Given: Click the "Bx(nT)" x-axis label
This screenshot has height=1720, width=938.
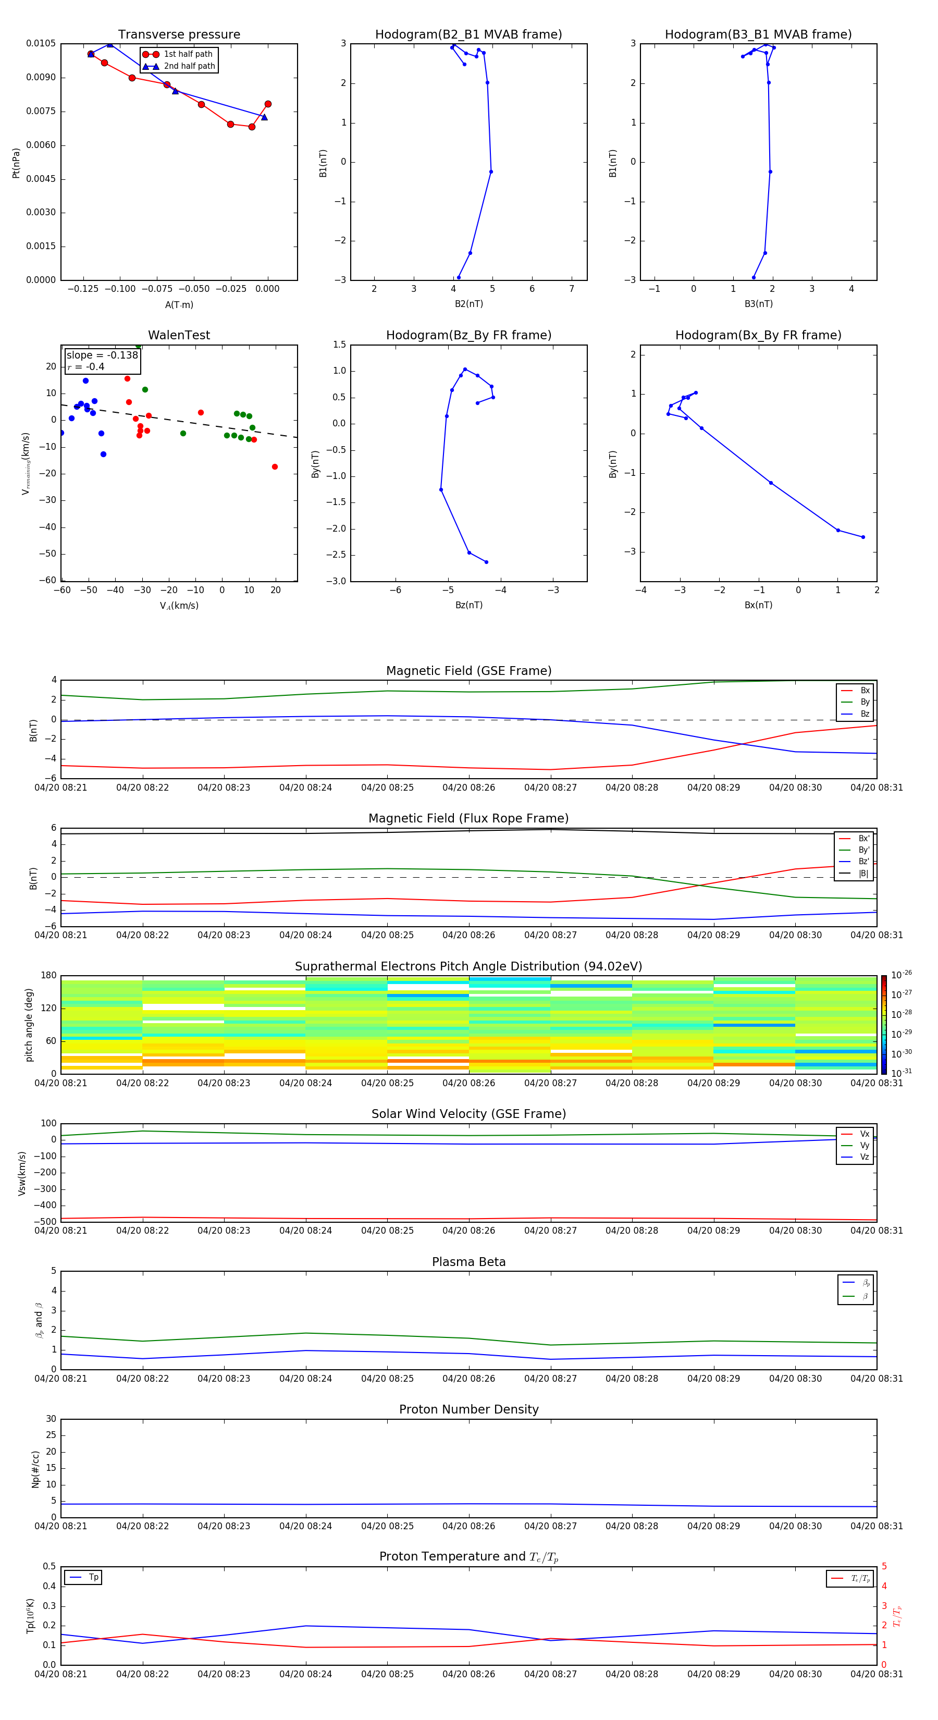Looking at the screenshot, I should coord(758,605).
